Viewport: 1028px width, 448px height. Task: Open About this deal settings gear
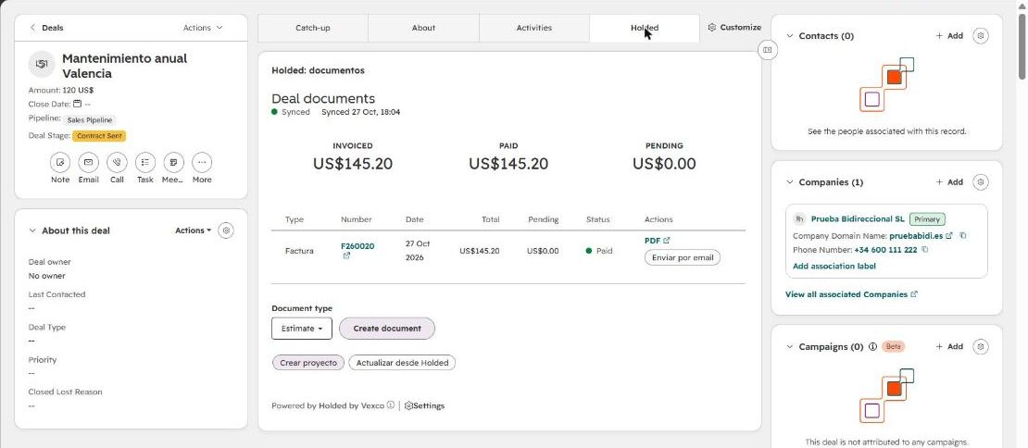coord(226,230)
